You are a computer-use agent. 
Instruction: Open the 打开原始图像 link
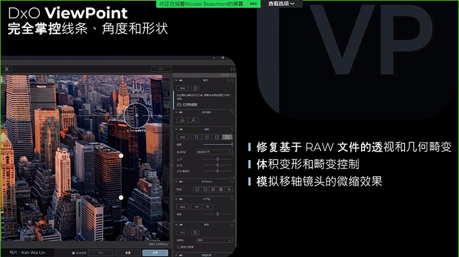190,105
